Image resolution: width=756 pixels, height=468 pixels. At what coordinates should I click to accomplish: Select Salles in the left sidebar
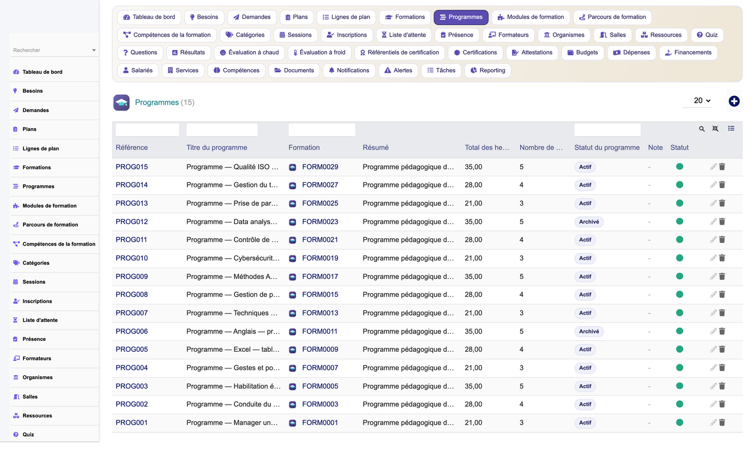pos(54,397)
